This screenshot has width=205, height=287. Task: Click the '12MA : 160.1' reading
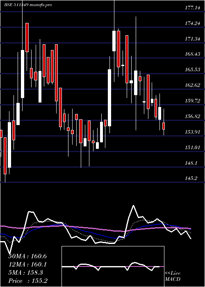pyautogui.click(x=27, y=264)
